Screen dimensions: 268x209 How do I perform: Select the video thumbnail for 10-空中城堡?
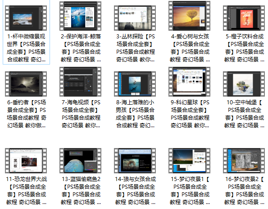(244, 84)
